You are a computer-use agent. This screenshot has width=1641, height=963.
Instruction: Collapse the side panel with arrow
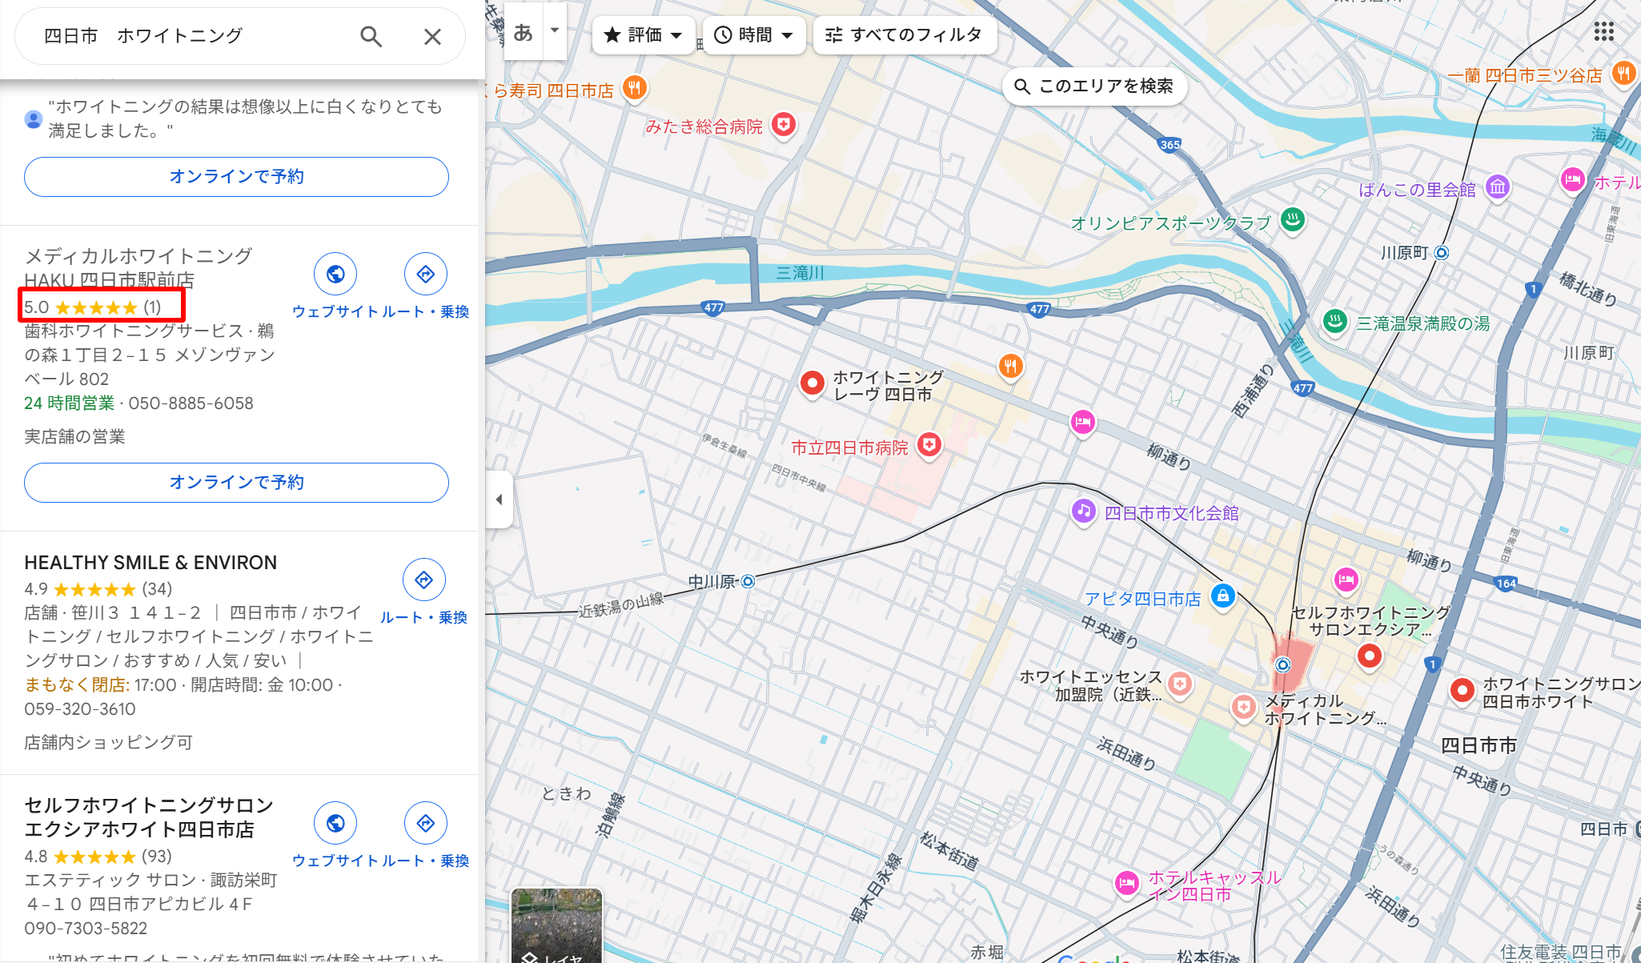(499, 500)
